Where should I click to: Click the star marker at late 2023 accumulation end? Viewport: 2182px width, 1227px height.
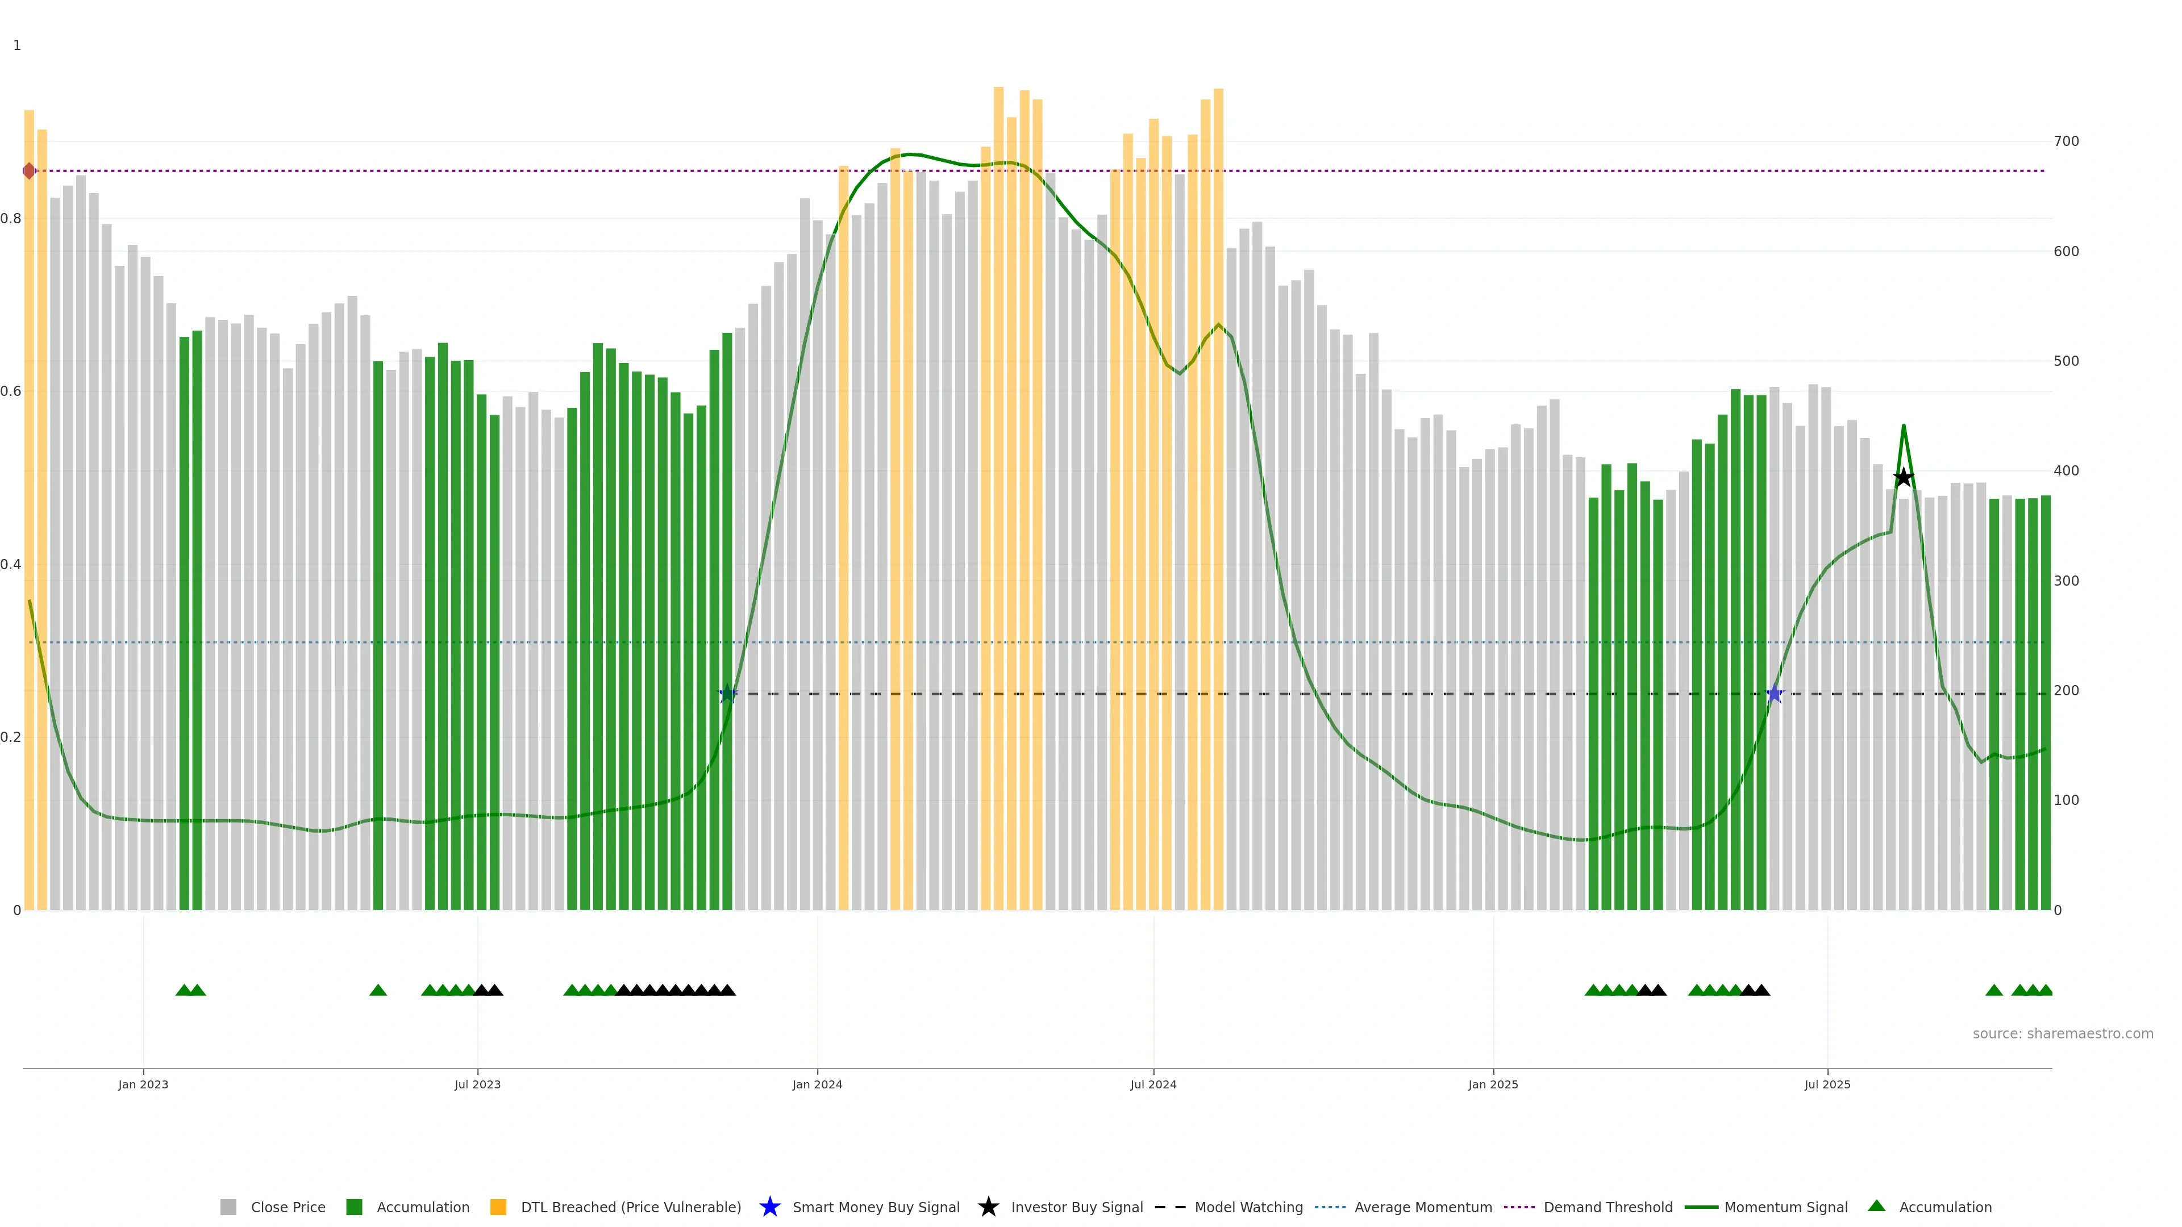click(727, 694)
